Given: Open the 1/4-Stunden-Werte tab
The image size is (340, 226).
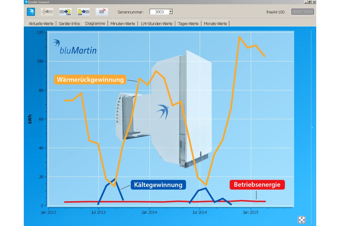Looking at the screenshot, I should tap(156, 24).
